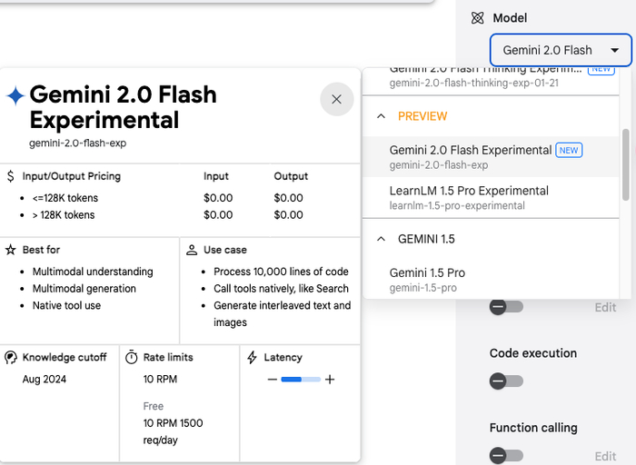Screen dimensions: 636x465
Task: Click the Latency lightning bolt icon
Action: pyautogui.click(x=253, y=358)
